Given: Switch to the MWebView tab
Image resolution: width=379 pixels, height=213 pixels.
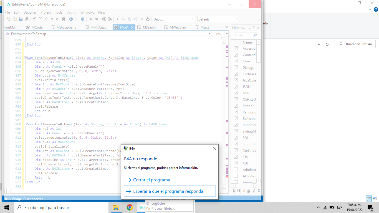Looking at the screenshot, I should (175, 27).
